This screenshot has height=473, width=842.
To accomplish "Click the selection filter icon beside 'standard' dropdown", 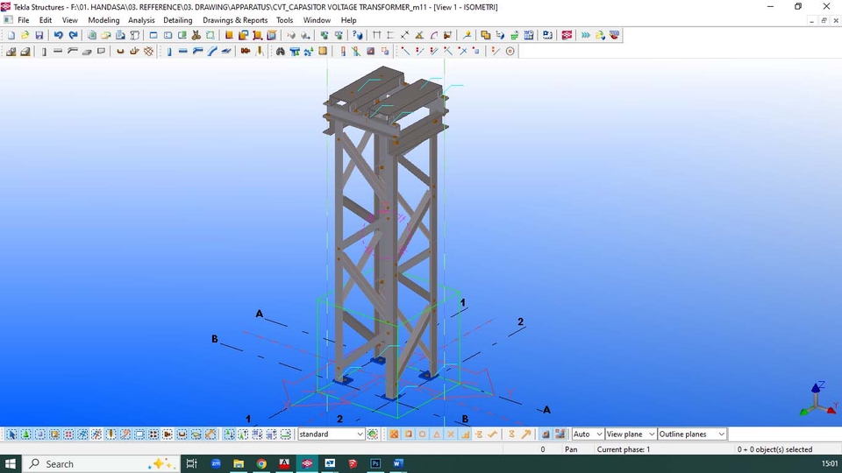I will click(373, 434).
